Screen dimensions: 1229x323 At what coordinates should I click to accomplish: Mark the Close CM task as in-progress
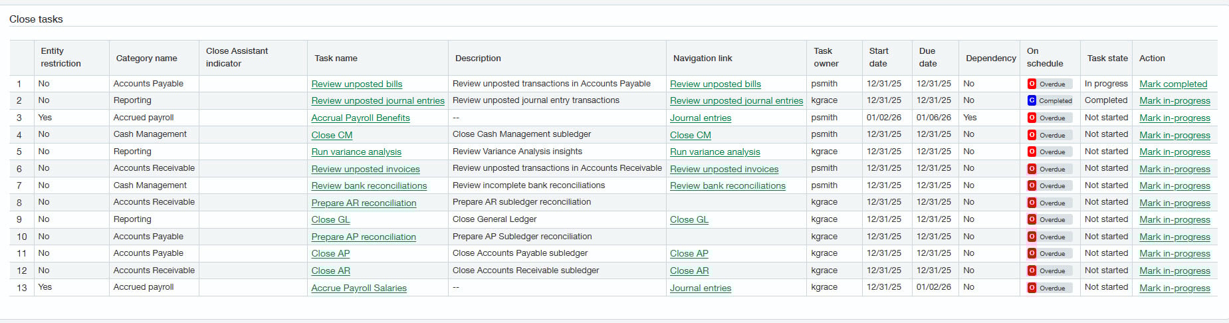point(1174,136)
